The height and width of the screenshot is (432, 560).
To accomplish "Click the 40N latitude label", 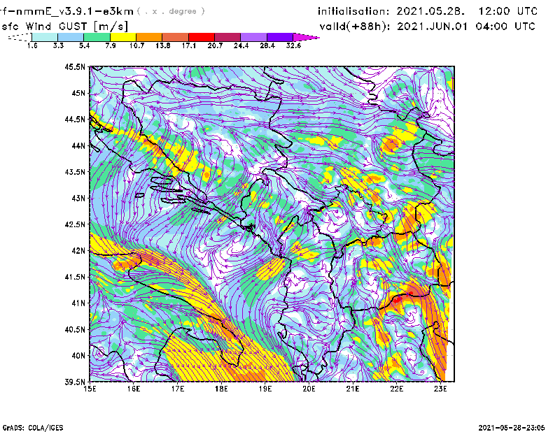I will [78, 356].
